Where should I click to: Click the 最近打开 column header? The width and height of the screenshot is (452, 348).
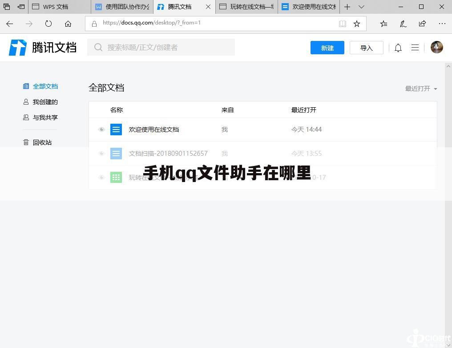304,110
